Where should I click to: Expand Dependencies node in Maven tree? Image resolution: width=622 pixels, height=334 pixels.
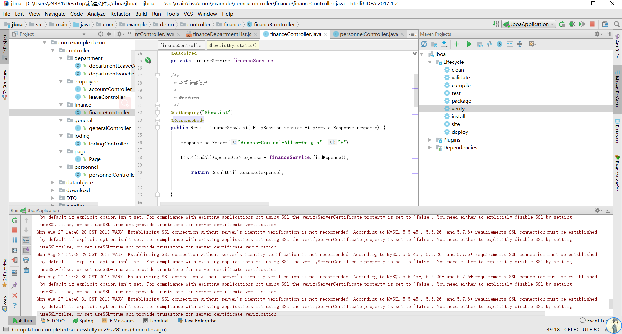430,148
